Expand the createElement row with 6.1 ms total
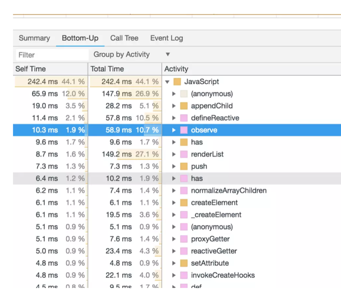 click(x=174, y=203)
